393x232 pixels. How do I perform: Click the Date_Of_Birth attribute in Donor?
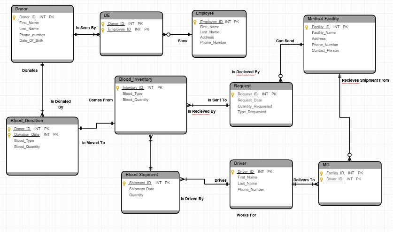[31, 40]
